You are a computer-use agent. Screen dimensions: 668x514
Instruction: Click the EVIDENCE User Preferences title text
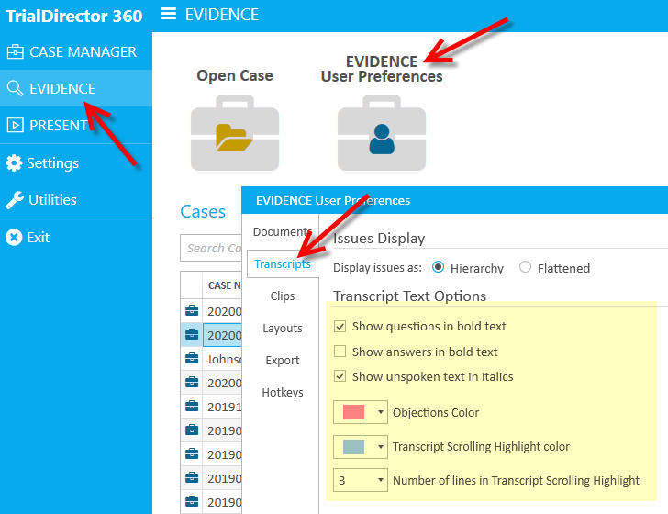pyautogui.click(x=382, y=69)
